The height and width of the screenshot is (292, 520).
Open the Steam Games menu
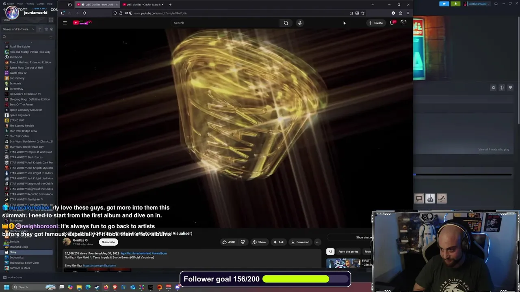[x=40, y=4]
